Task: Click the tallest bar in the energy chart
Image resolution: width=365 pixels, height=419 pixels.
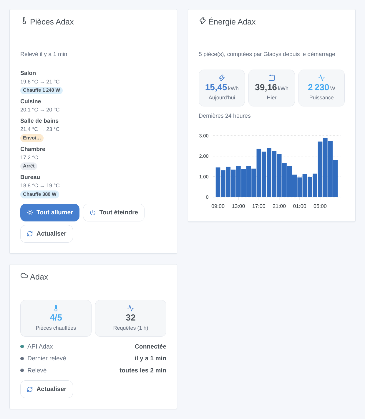Action: pyautogui.click(x=325, y=167)
